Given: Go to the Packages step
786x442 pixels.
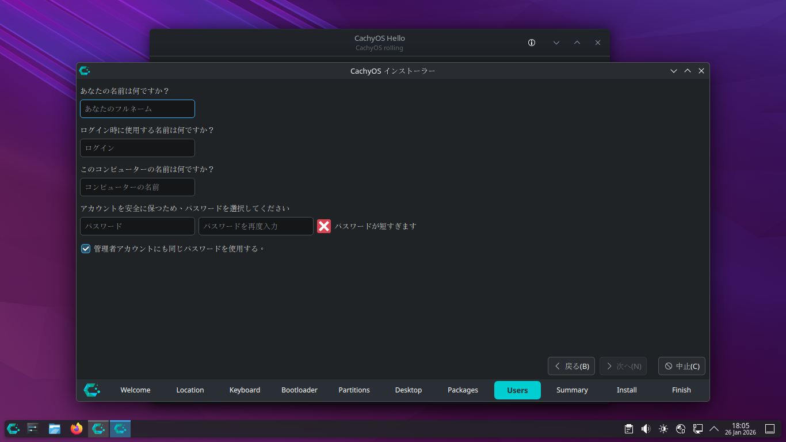Looking at the screenshot, I should click(463, 390).
